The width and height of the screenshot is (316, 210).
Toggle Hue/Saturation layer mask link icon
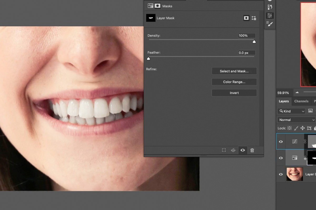[305, 158]
